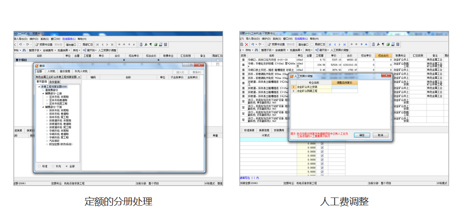Toggle 局部汇总 checkbox in left window toolbar
Screen dimensions: 475x215
(x=80, y=45)
